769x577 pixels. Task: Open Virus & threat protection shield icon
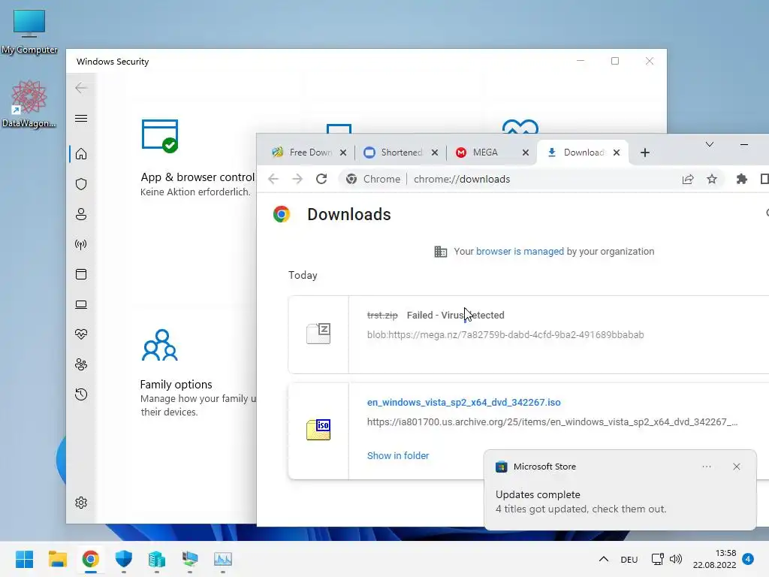click(x=81, y=184)
